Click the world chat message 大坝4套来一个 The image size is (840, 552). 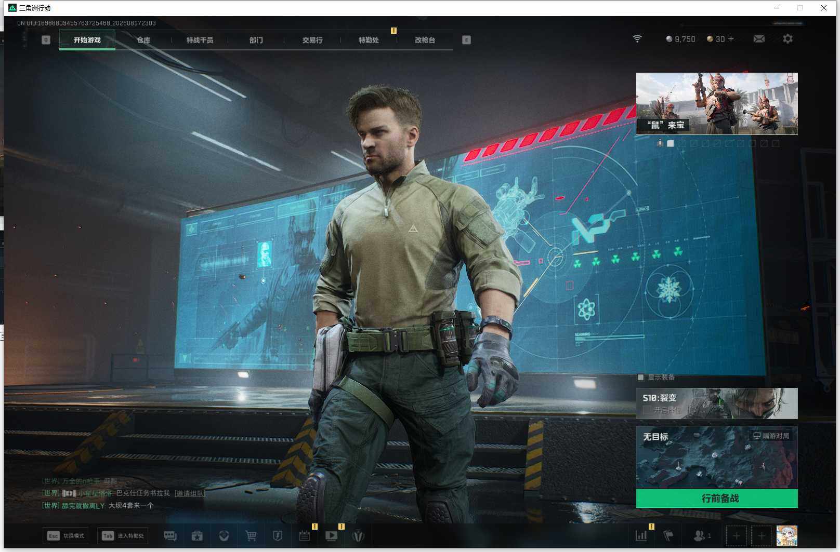point(131,505)
